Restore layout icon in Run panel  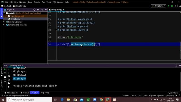click(x=5, y=77)
